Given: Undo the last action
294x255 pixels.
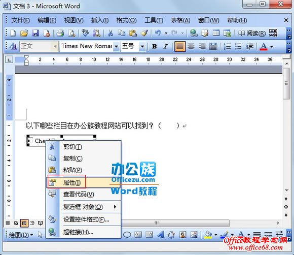Looking at the screenshot, I should (158, 33).
